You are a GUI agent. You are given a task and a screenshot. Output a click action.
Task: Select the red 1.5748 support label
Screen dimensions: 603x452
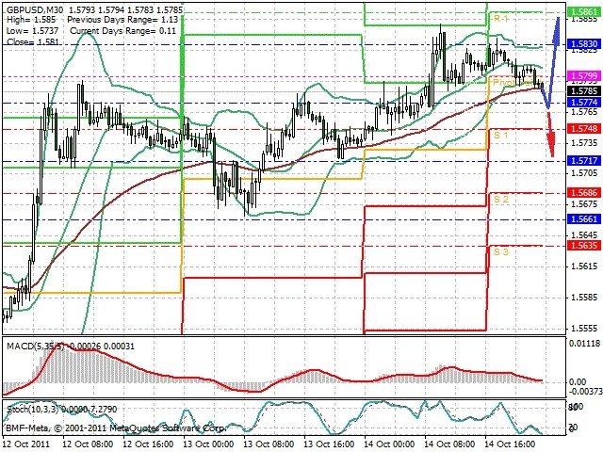(584, 129)
